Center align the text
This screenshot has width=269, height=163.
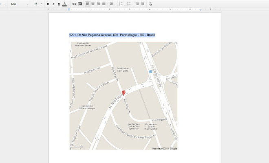click(x=93, y=4)
